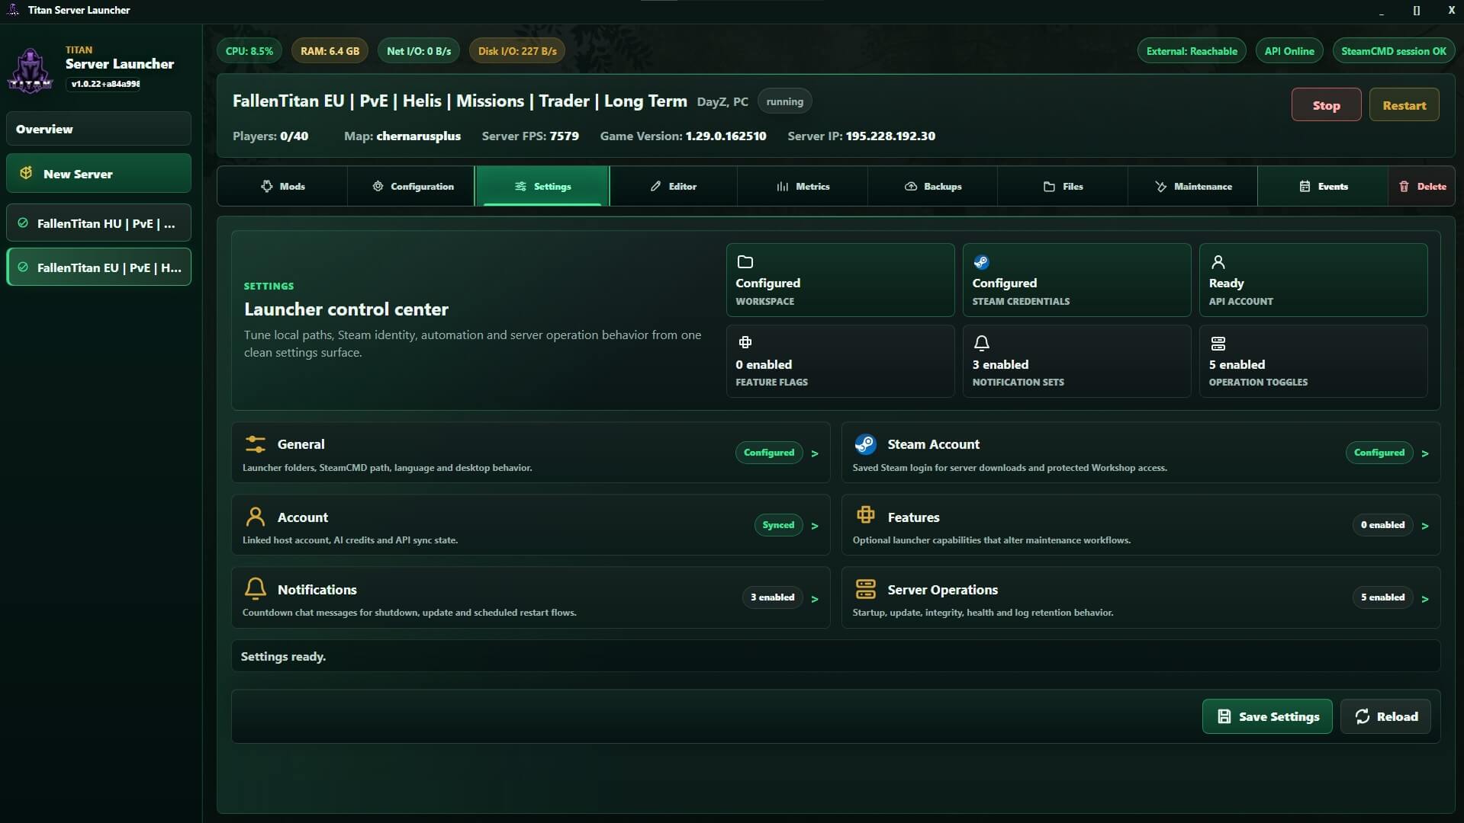This screenshot has height=823, width=1464.
Task: Open the Configuration tab
Action: point(412,186)
